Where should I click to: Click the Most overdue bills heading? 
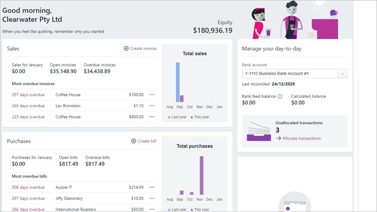30,176
